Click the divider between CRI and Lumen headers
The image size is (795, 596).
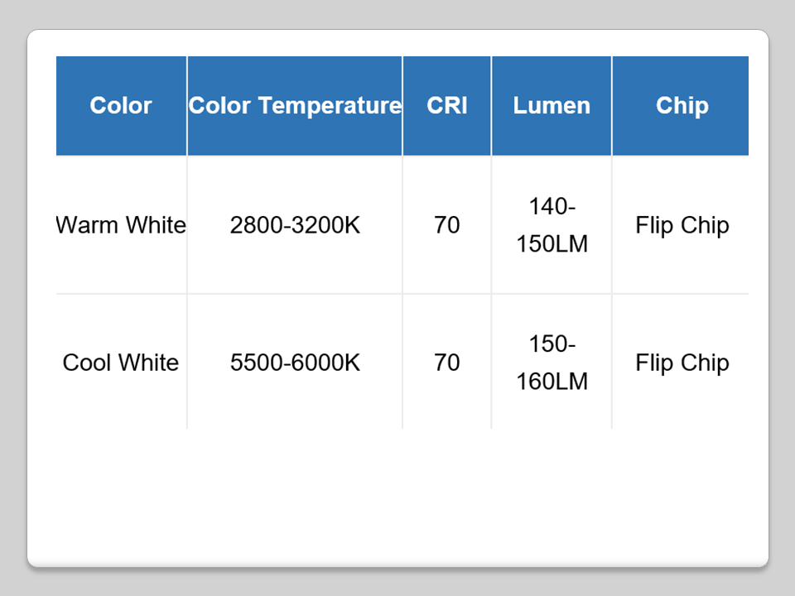tap(491, 106)
